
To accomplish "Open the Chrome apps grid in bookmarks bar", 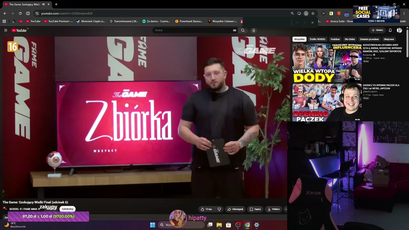I will point(4,21).
